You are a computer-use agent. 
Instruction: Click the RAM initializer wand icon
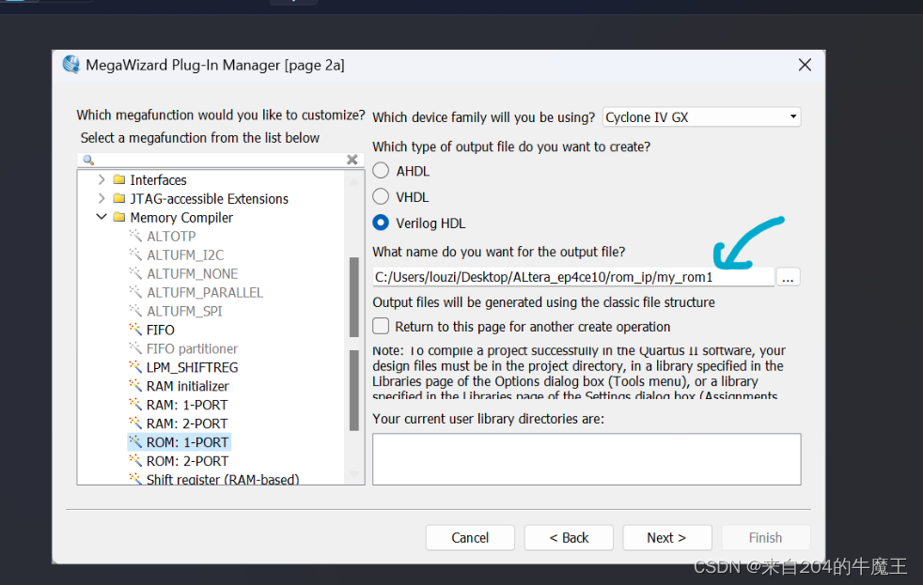pos(135,386)
